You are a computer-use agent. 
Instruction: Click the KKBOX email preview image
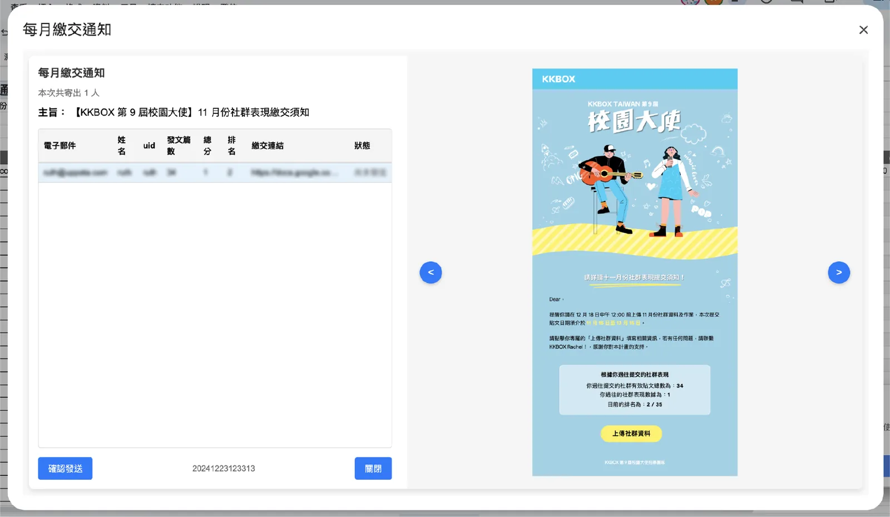tap(635, 272)
